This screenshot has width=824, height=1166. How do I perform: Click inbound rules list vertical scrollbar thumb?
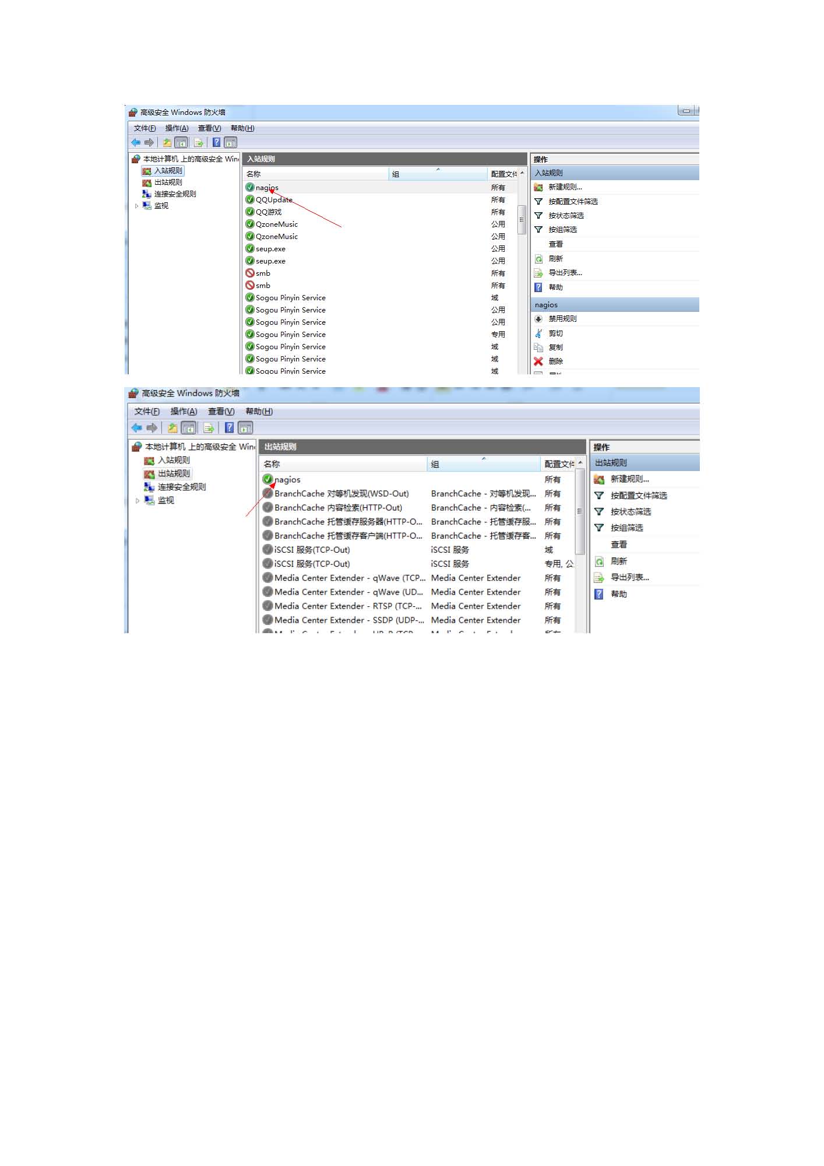point(522,220)
